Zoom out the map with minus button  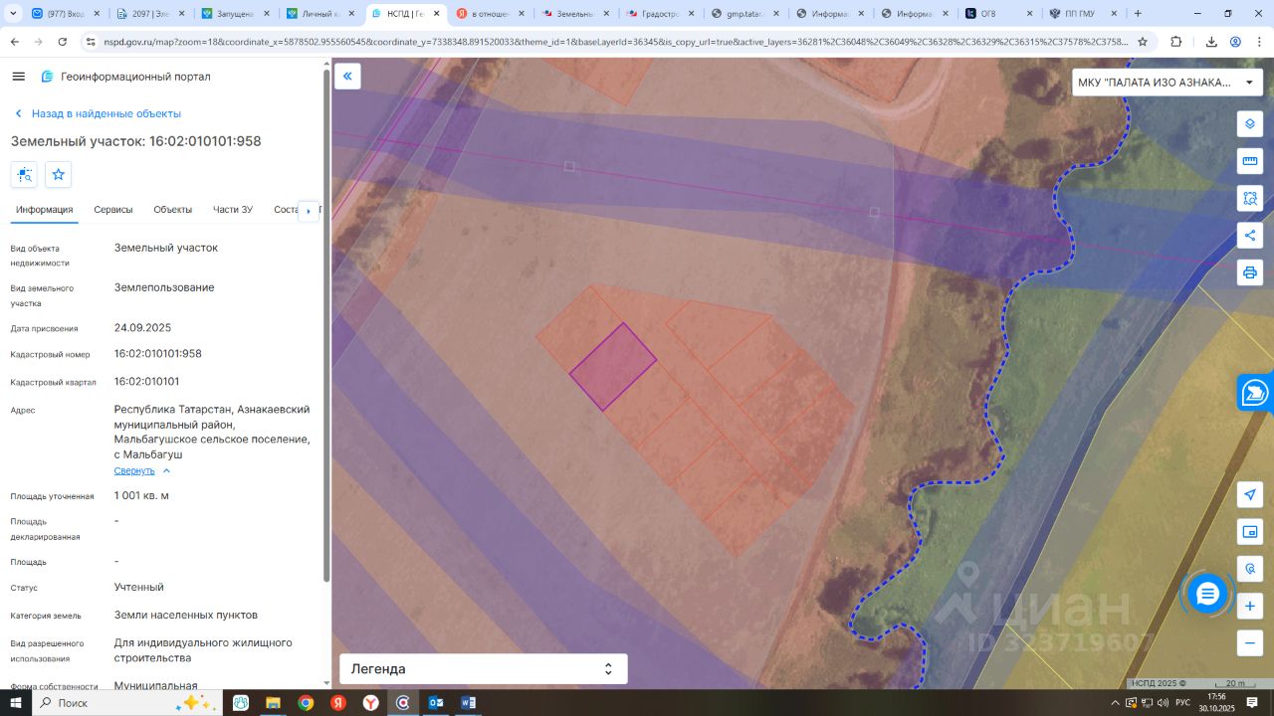click(x=1250, y=642)
